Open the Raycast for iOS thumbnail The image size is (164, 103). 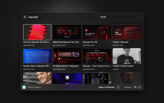tap(97, 32)
